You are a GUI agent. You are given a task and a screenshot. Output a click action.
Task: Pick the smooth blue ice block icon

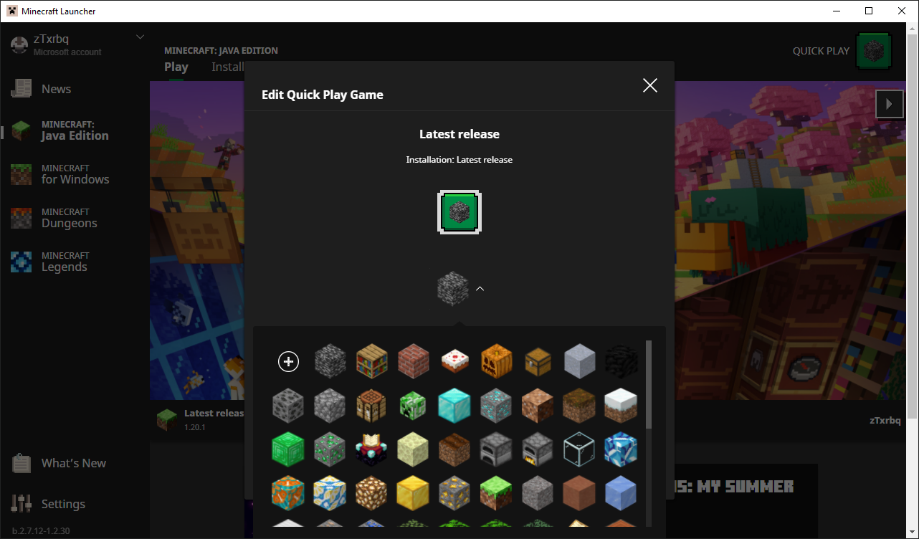tap(621, 493)
